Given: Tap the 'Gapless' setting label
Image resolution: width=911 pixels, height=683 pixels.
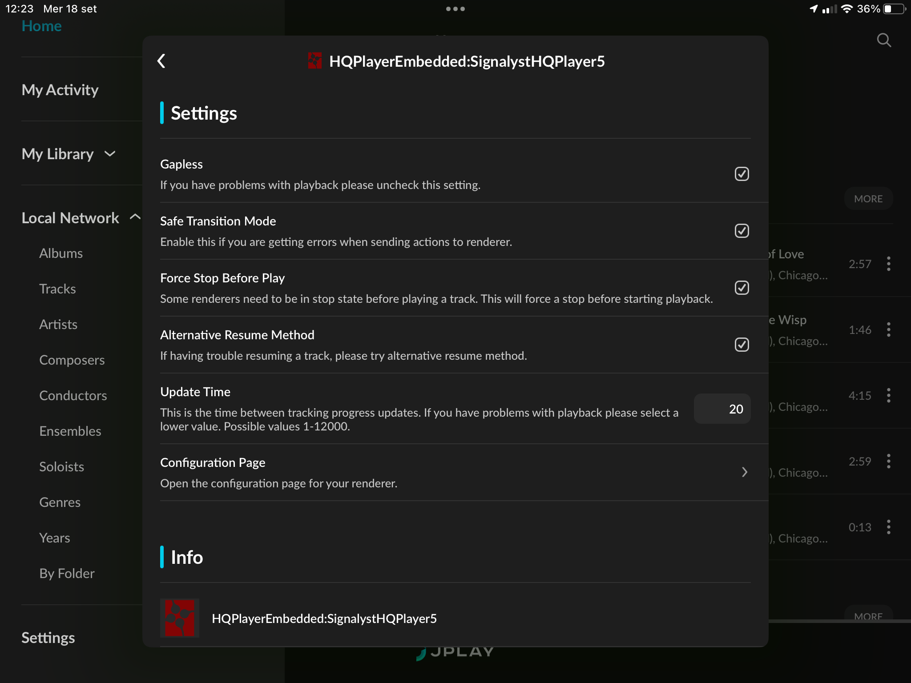Looking at the screenshot, I should pyautogui.click(x=181, y=164).
